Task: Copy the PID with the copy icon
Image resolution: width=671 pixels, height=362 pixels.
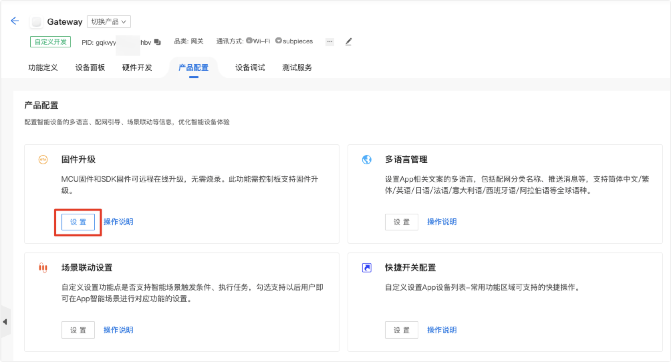Action: (158, 42)
